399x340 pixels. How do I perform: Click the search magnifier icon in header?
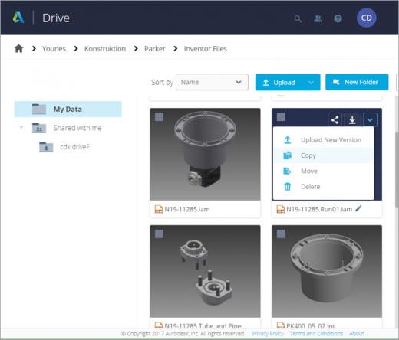[298, 18]
